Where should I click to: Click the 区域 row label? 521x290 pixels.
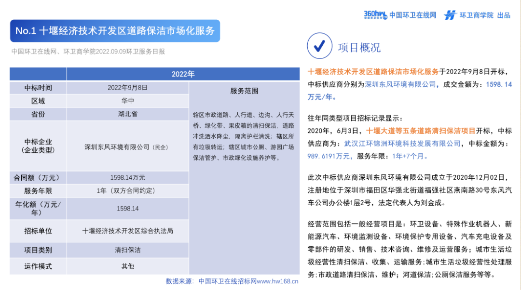tap(38, 101)
